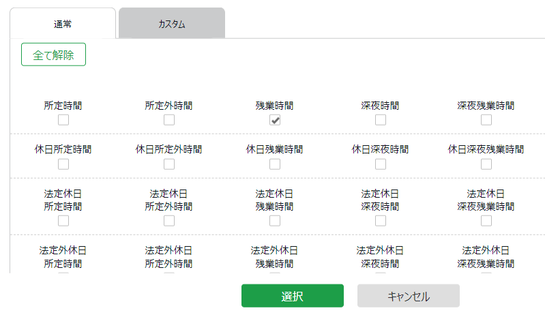Check the 休日残業時間 checkbox

[x=275, y=164]
